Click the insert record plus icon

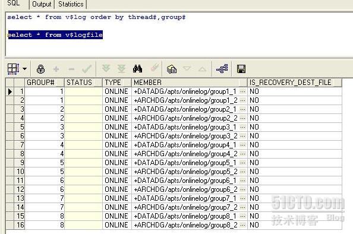point(56,69)
